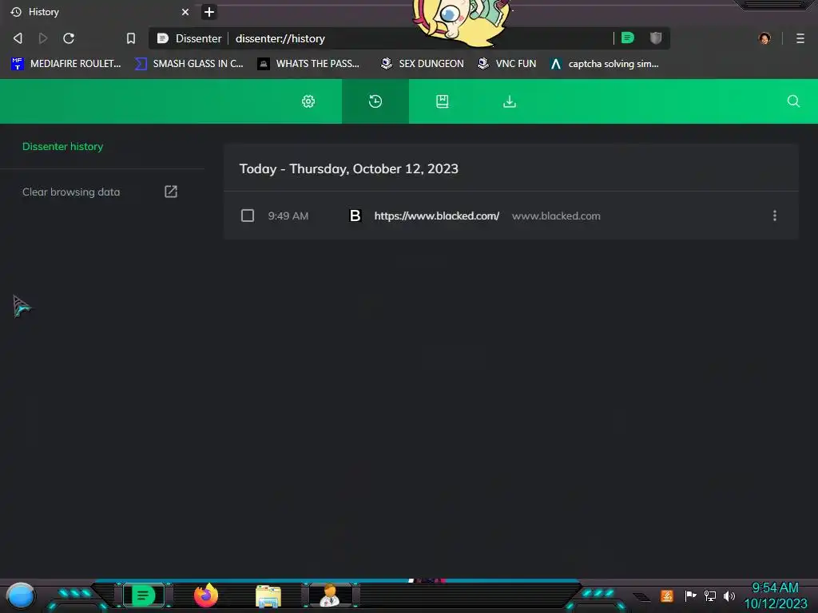This screenshot has height=613, width=818.
Task: Open volume speaker tray icon
Action: click(729, 595)
